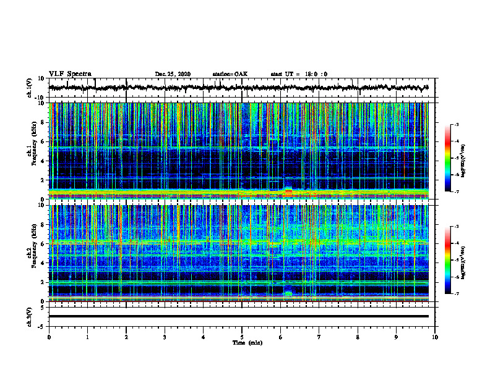This screenshot has width=490, height=378.
Task: Click the ch.1 "Frequency (kHz)" axis label
Action: 34,144
